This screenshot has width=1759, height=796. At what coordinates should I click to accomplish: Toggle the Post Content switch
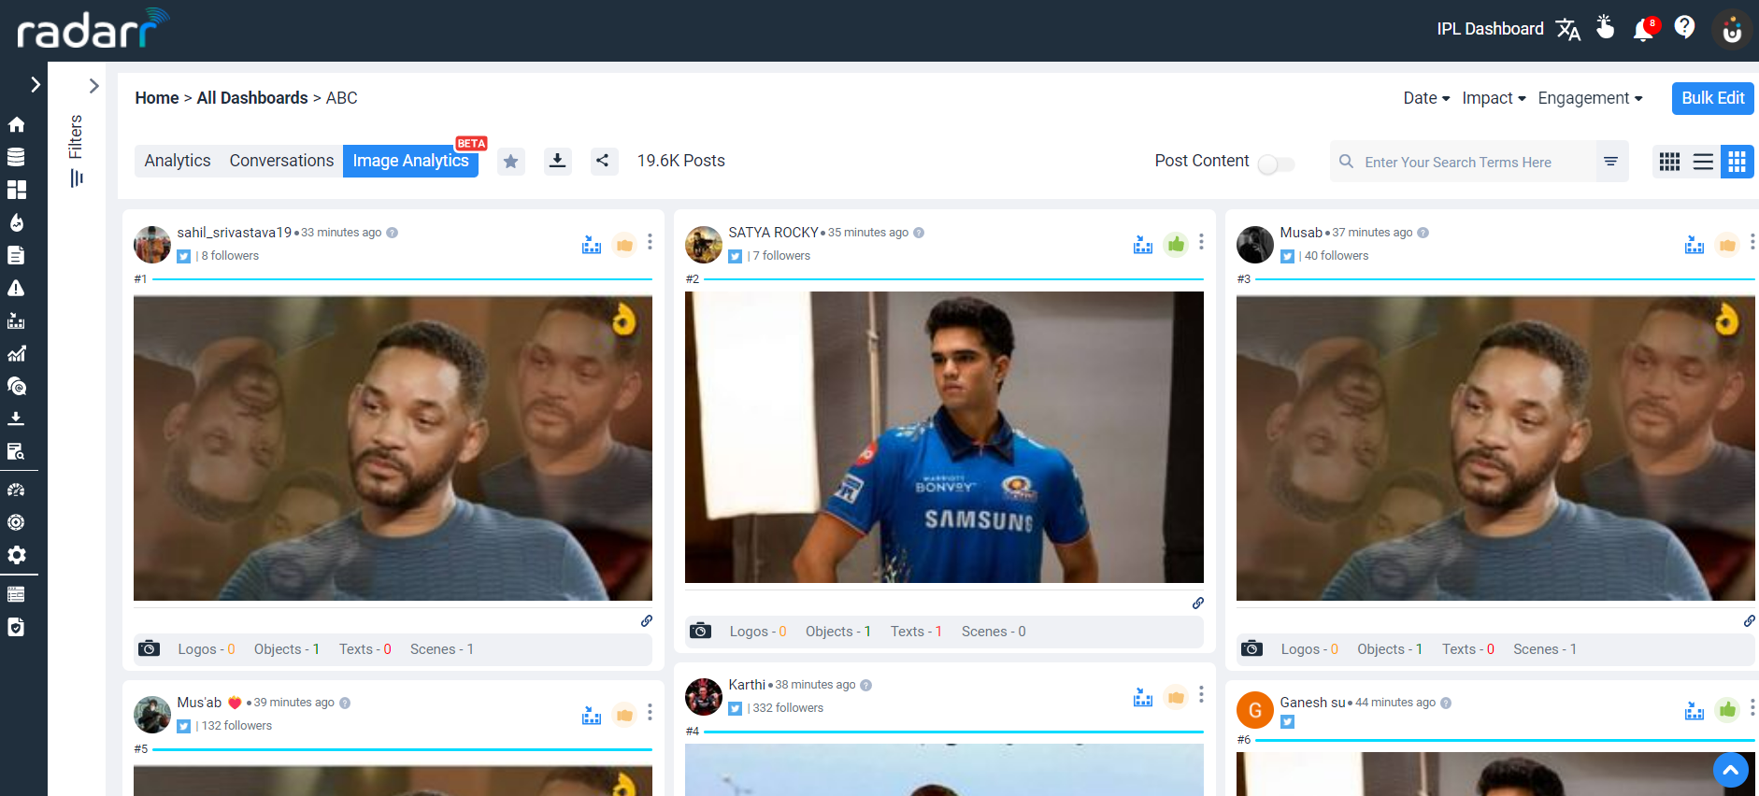(1276, 164)
